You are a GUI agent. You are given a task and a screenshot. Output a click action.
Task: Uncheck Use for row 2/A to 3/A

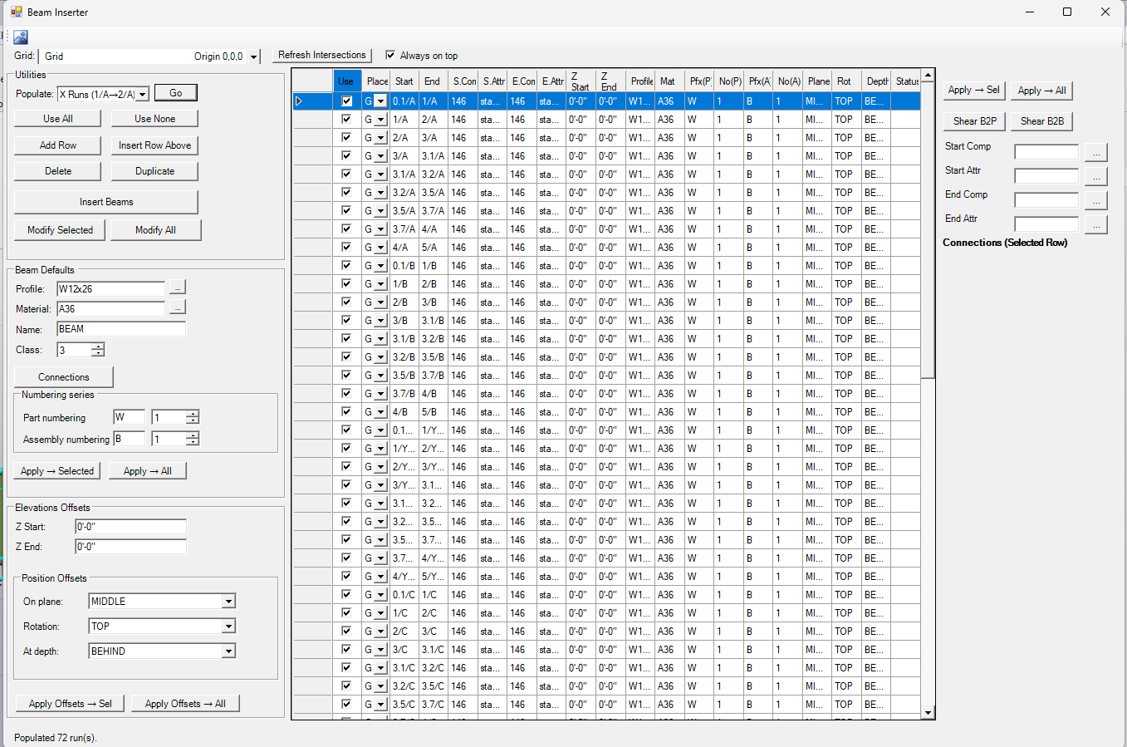[x=347, y=138]
